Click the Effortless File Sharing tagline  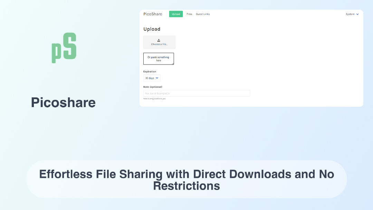186,180
